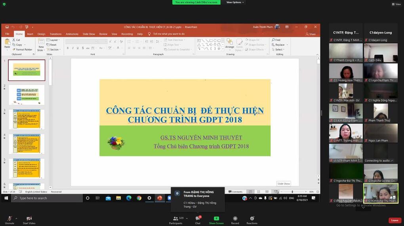404x226 pixels.
Task: Click Cut in Clipboard group
Action: click(16, 40)
